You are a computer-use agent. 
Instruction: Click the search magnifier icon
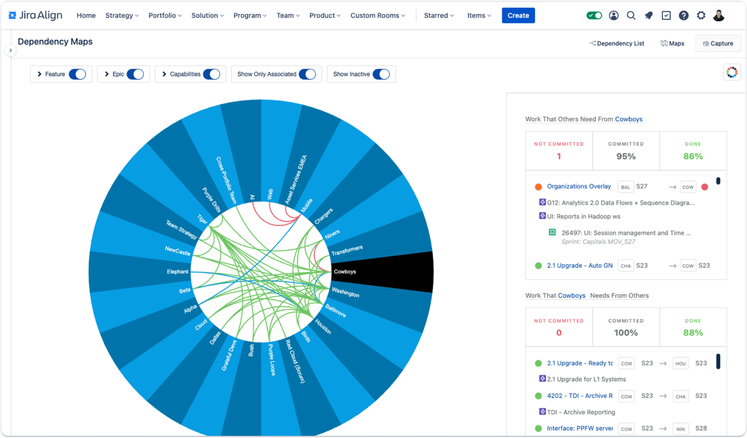coord(631,16)
